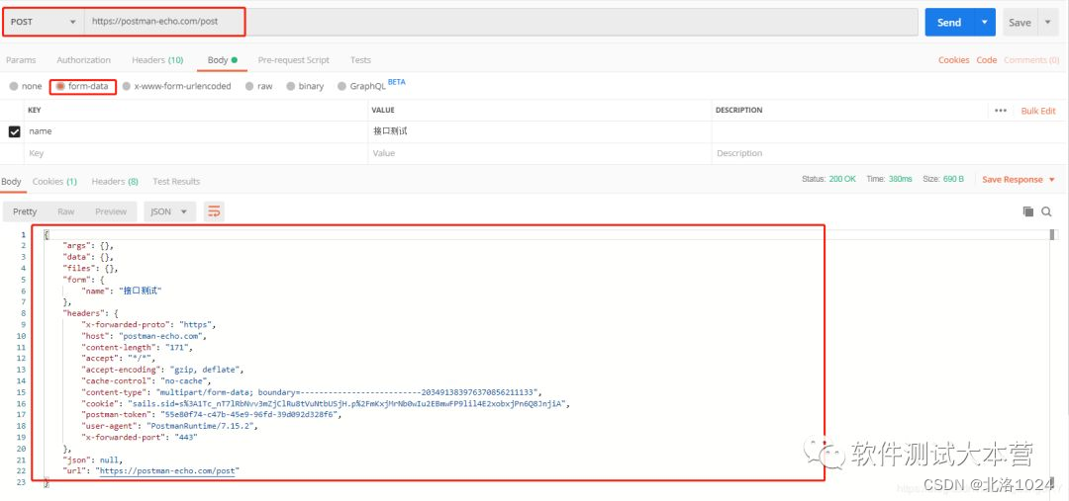Click the 380ms time value
The width and height of the screenshot is (1069, 501).
[x=900, y=179]
